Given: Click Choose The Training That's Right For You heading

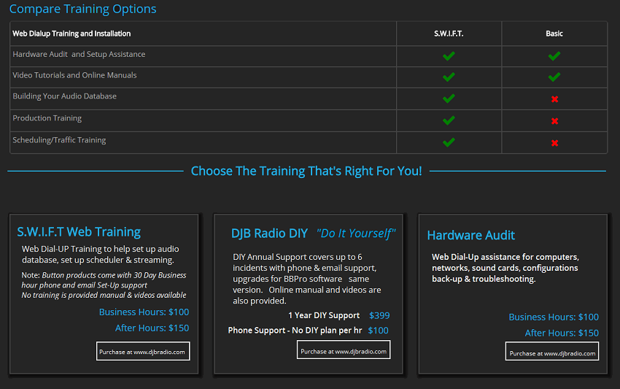Looking at the screenshot, I should click(306, 171).
